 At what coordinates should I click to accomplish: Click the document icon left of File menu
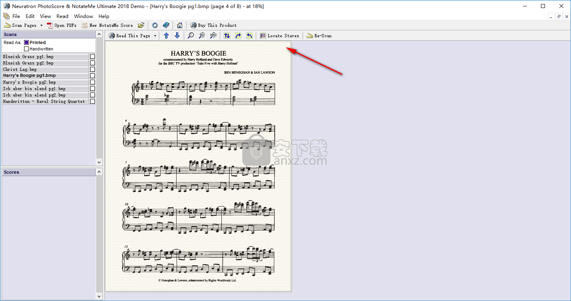(x=6, y=16)
